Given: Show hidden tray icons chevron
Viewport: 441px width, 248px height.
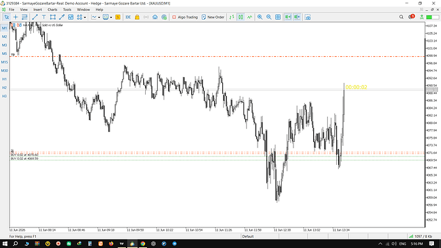Looking at the screenshot, I should (x=380, y=244).
